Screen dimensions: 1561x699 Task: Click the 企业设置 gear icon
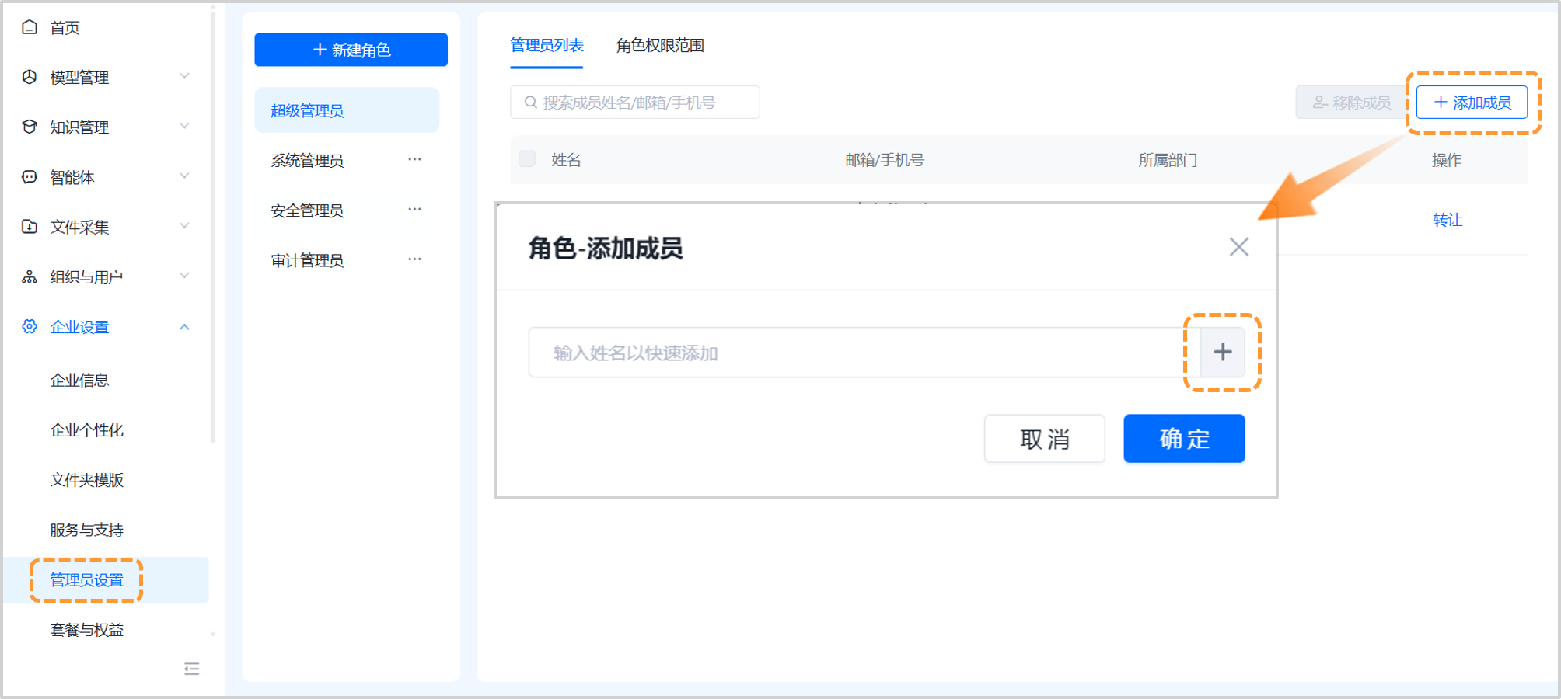[29, 326]
